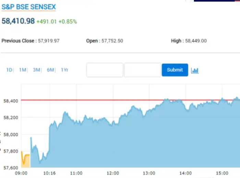This screenshot has height=178, width=240.
Task: Switch to the 1Yr chart range
Action: coord(64,70)
